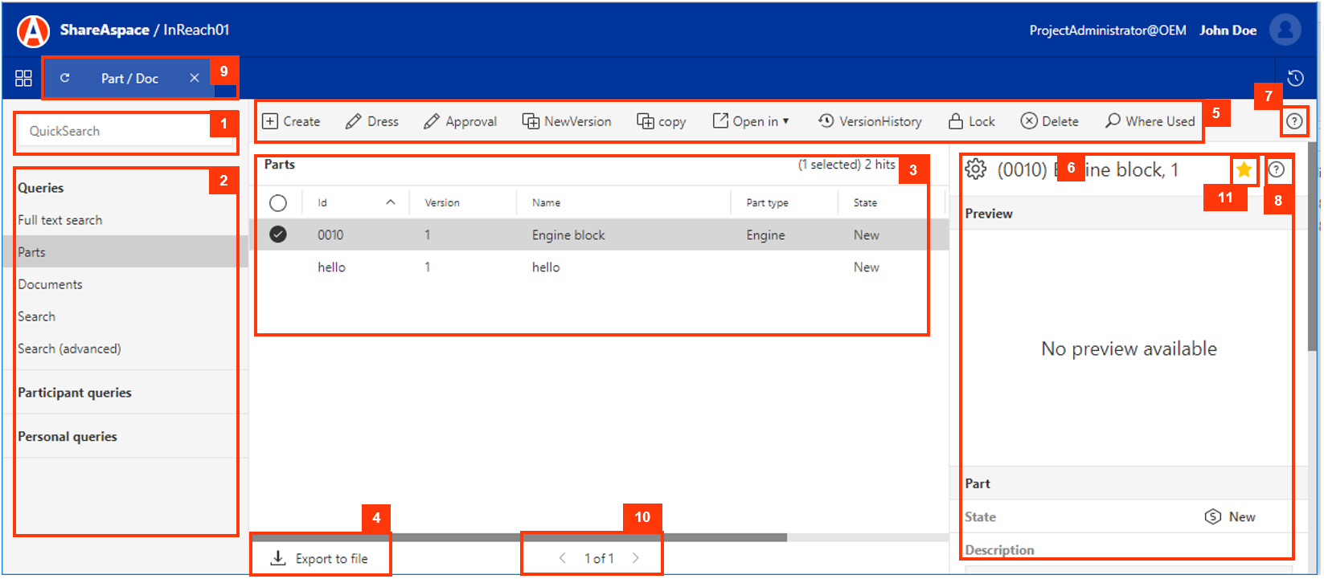Toggle the favorite star icon
The width and height of the screenshot is (1324, 579).
coord(1244,169)
